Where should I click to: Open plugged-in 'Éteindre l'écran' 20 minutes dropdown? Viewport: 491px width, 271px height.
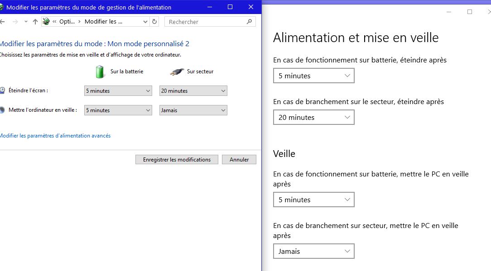193,91
